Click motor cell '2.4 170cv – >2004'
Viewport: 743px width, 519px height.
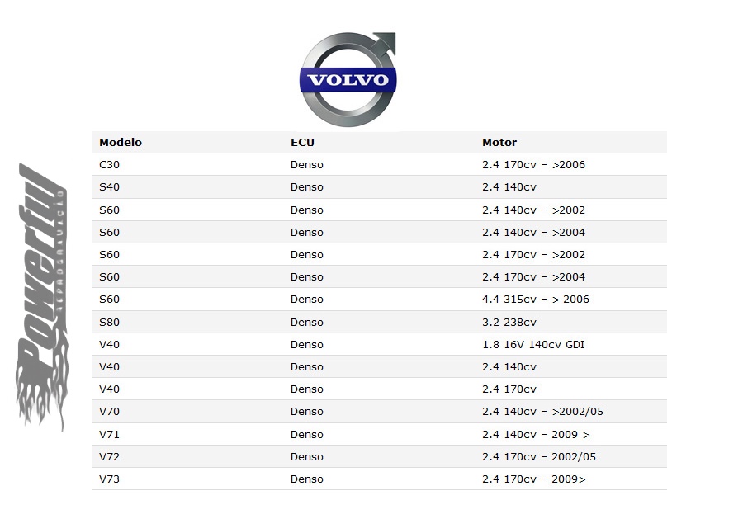(533, 277)
